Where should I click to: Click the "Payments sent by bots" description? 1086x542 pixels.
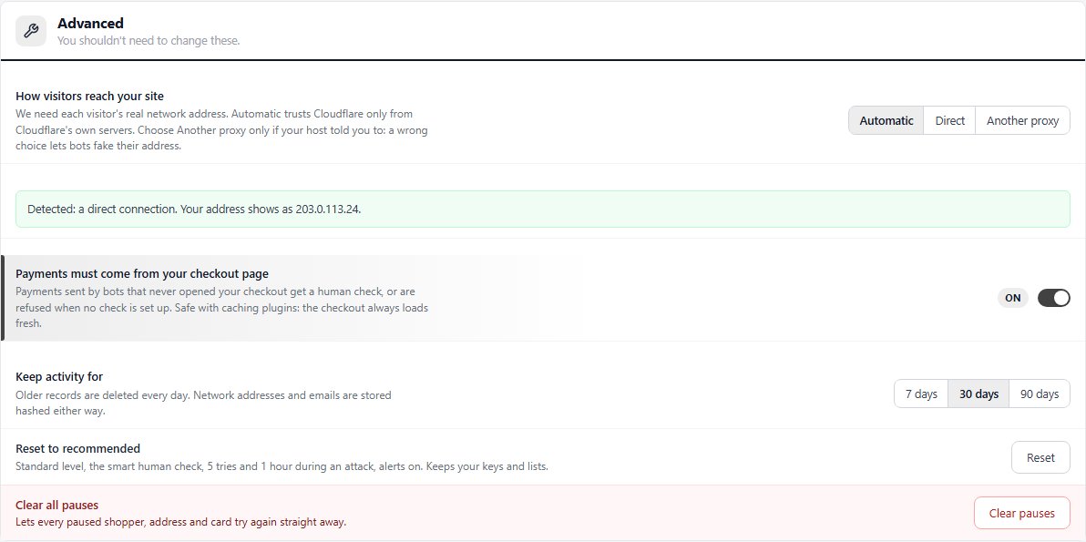[221, 307]
